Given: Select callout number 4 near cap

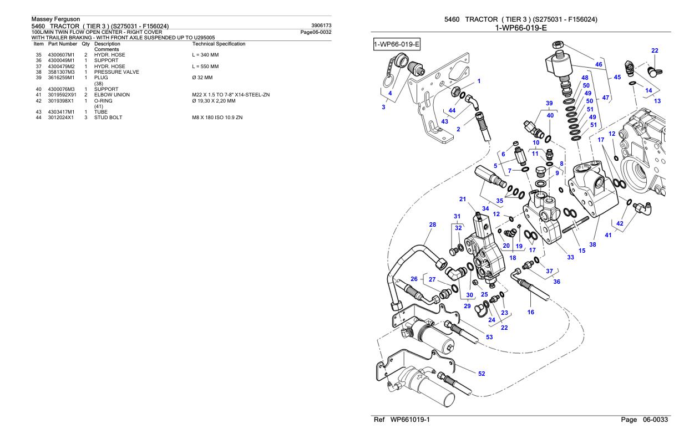Looking at the screenshot, I should point(391,93).
